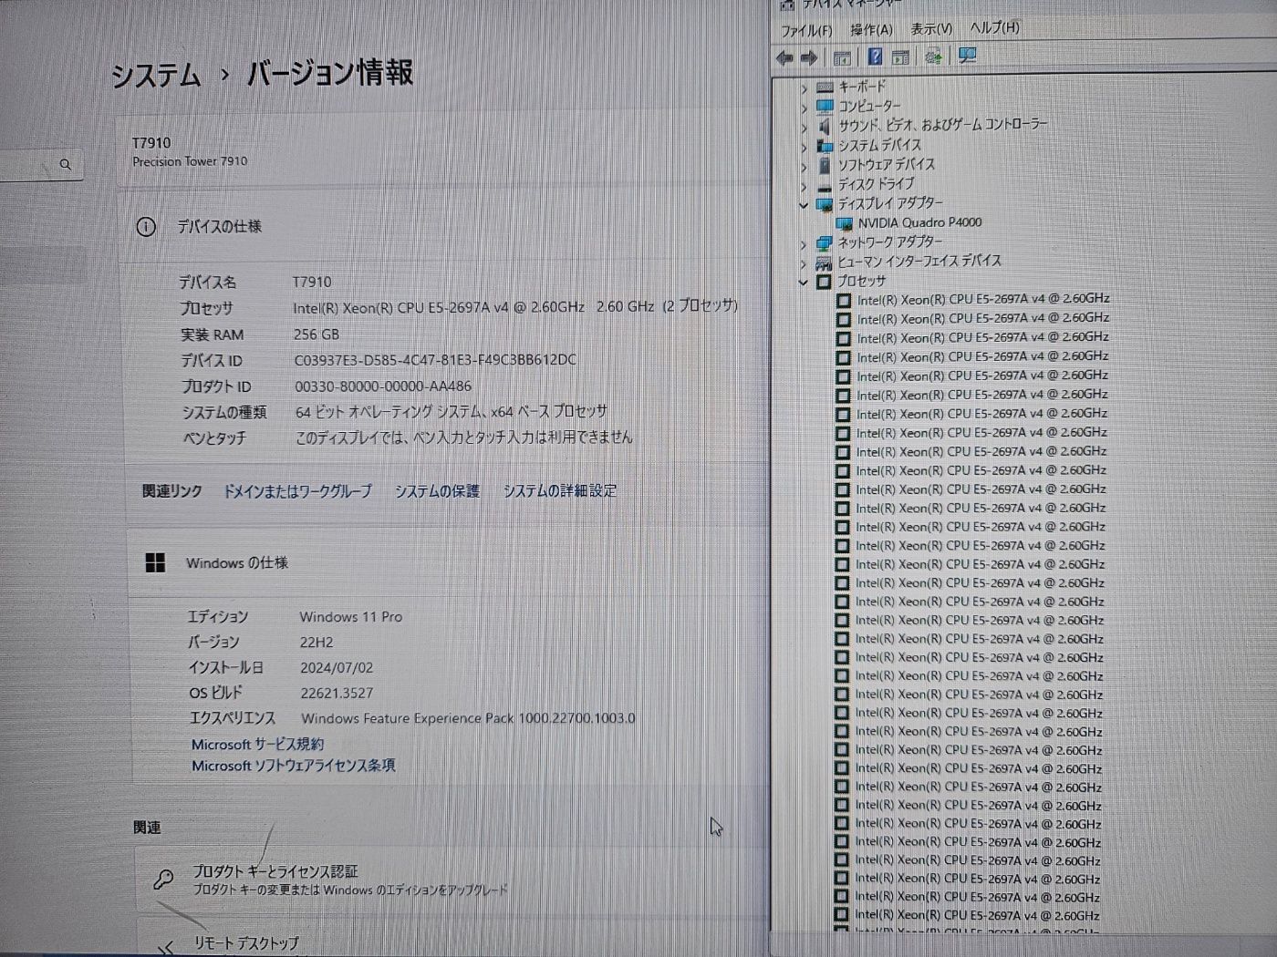Click Windows 11 Pro edition text

pos(351,616)
